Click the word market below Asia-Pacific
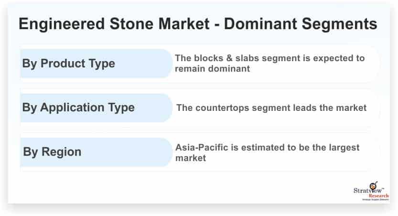Screen dimensions: 398x216 (191, 158)
